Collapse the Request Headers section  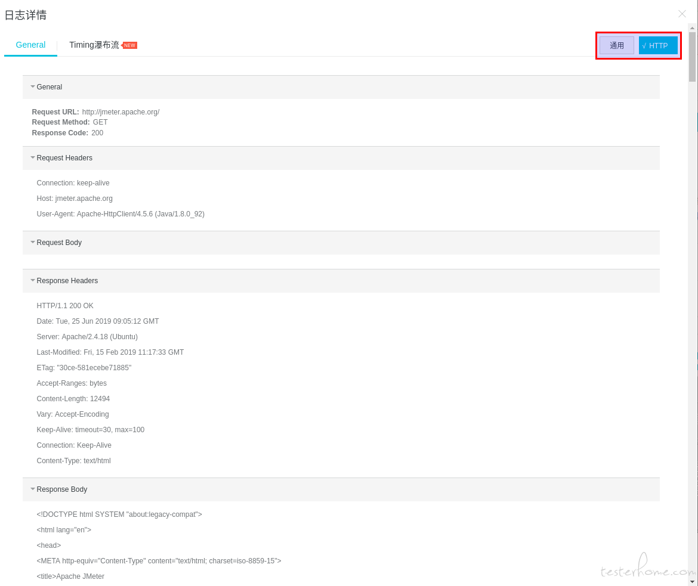(x=32, y=157)
